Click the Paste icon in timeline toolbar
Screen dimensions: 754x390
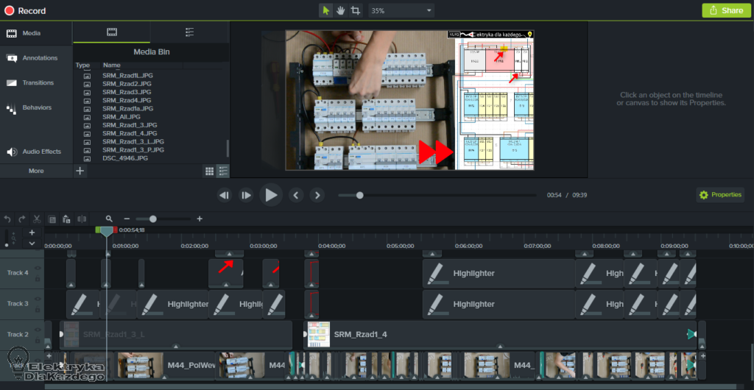[x=66, y=219]
